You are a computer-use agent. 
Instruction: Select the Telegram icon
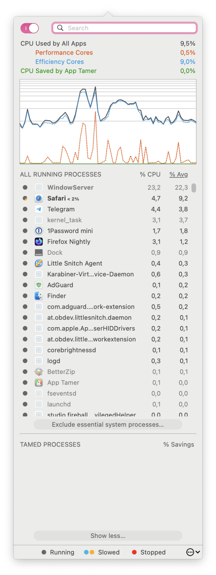click(38, 209)
